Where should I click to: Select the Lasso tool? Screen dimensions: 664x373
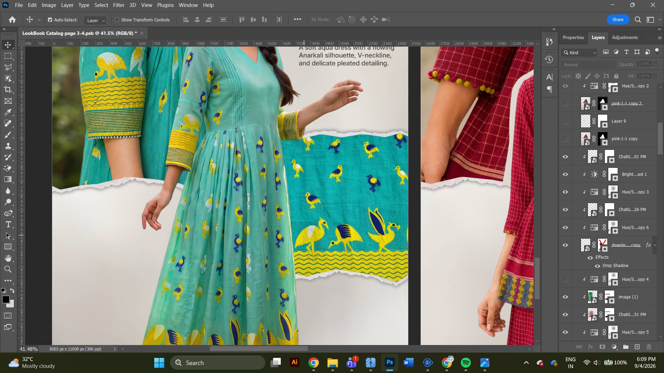click(8, 67)
